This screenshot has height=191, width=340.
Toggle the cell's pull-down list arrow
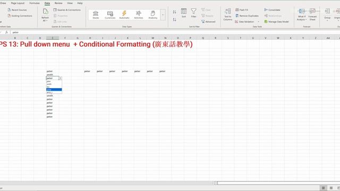[60, 78]
